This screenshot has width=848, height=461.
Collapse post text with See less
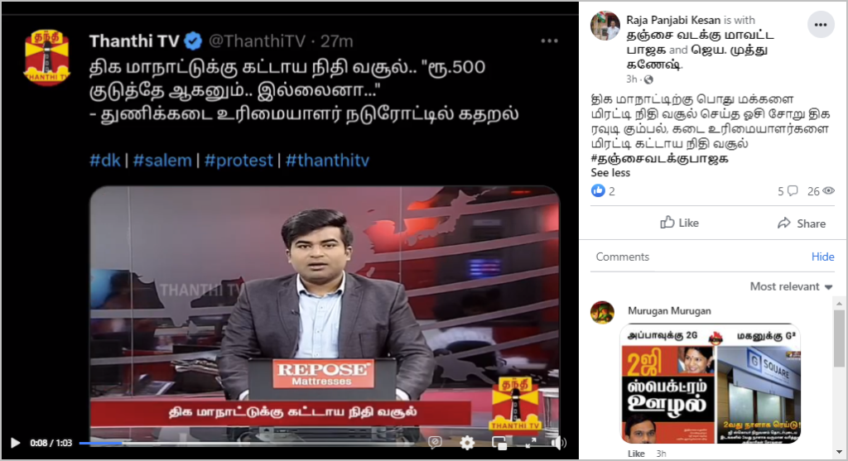610,173
